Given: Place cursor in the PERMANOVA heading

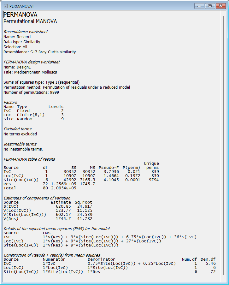Looking at the screenshot, I should pyautogui.click(x=20, y=15).
